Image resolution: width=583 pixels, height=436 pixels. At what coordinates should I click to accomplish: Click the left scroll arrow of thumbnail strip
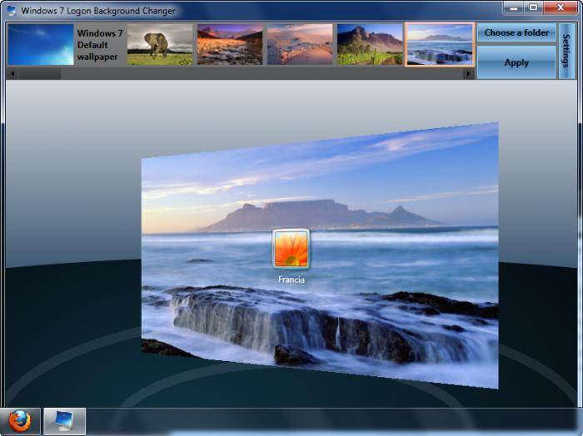coord(12,73)
